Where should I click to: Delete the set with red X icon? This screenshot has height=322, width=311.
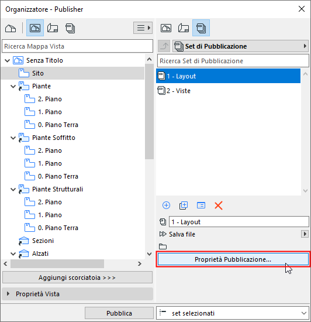pos(219,205)
